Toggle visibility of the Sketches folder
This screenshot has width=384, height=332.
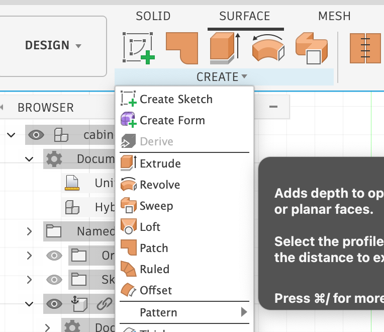(x=54, y=280)
